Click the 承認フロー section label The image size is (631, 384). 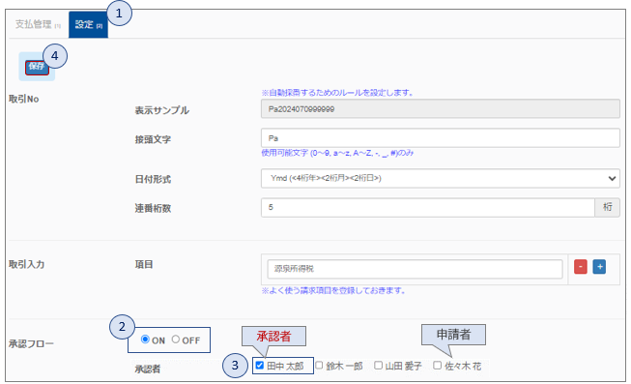point(31,343)
